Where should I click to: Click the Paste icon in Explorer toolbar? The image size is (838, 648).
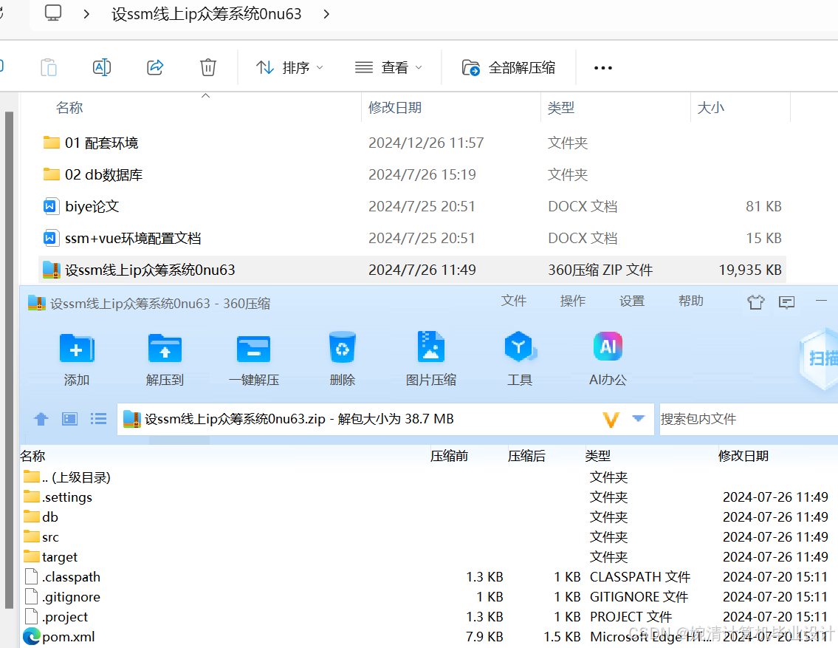point(49,68)
